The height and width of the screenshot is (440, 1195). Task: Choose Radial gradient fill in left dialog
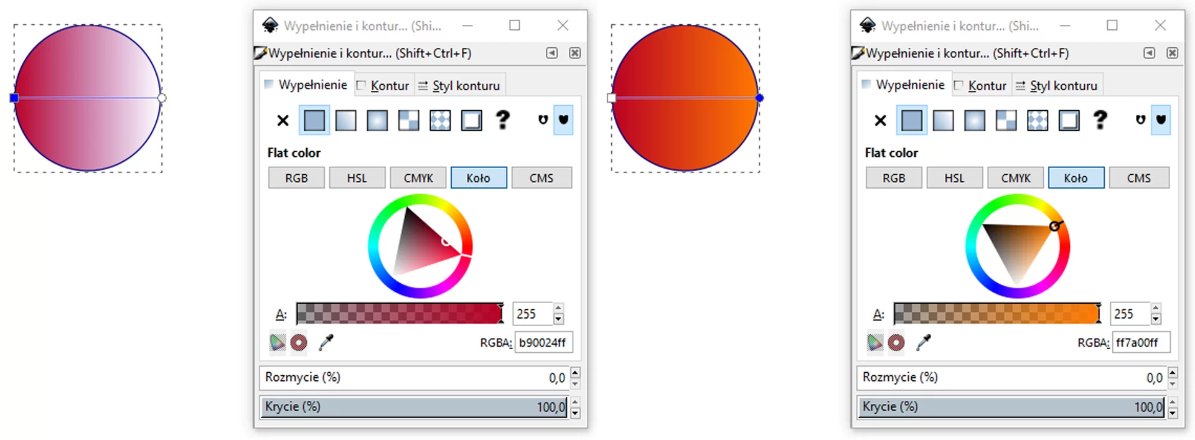(x=377, y=120)
